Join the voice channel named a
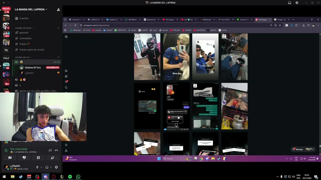Image resolution: width=321 pixels, height=180 pixels. tap(37, 85)
